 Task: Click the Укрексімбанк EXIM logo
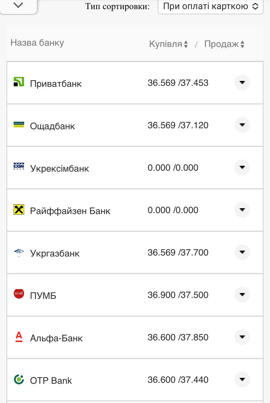click(x=19, y=166)
